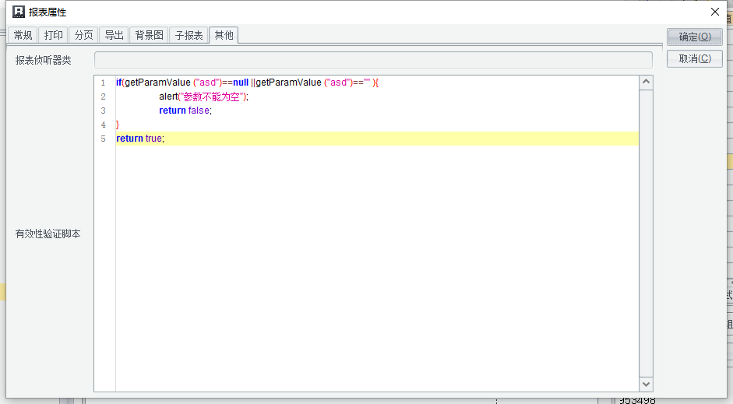
Task: Click the "return false;" code line
Action: pos(185,111)
